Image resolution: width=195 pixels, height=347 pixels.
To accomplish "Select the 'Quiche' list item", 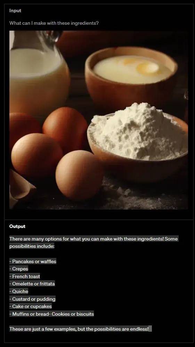I will click(x=19, y=292).
